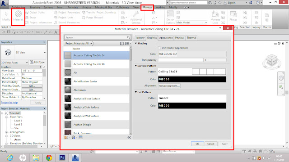Expand Ceiling Plans tree node
The image size is (289, 162).
[x=6, y=132]
